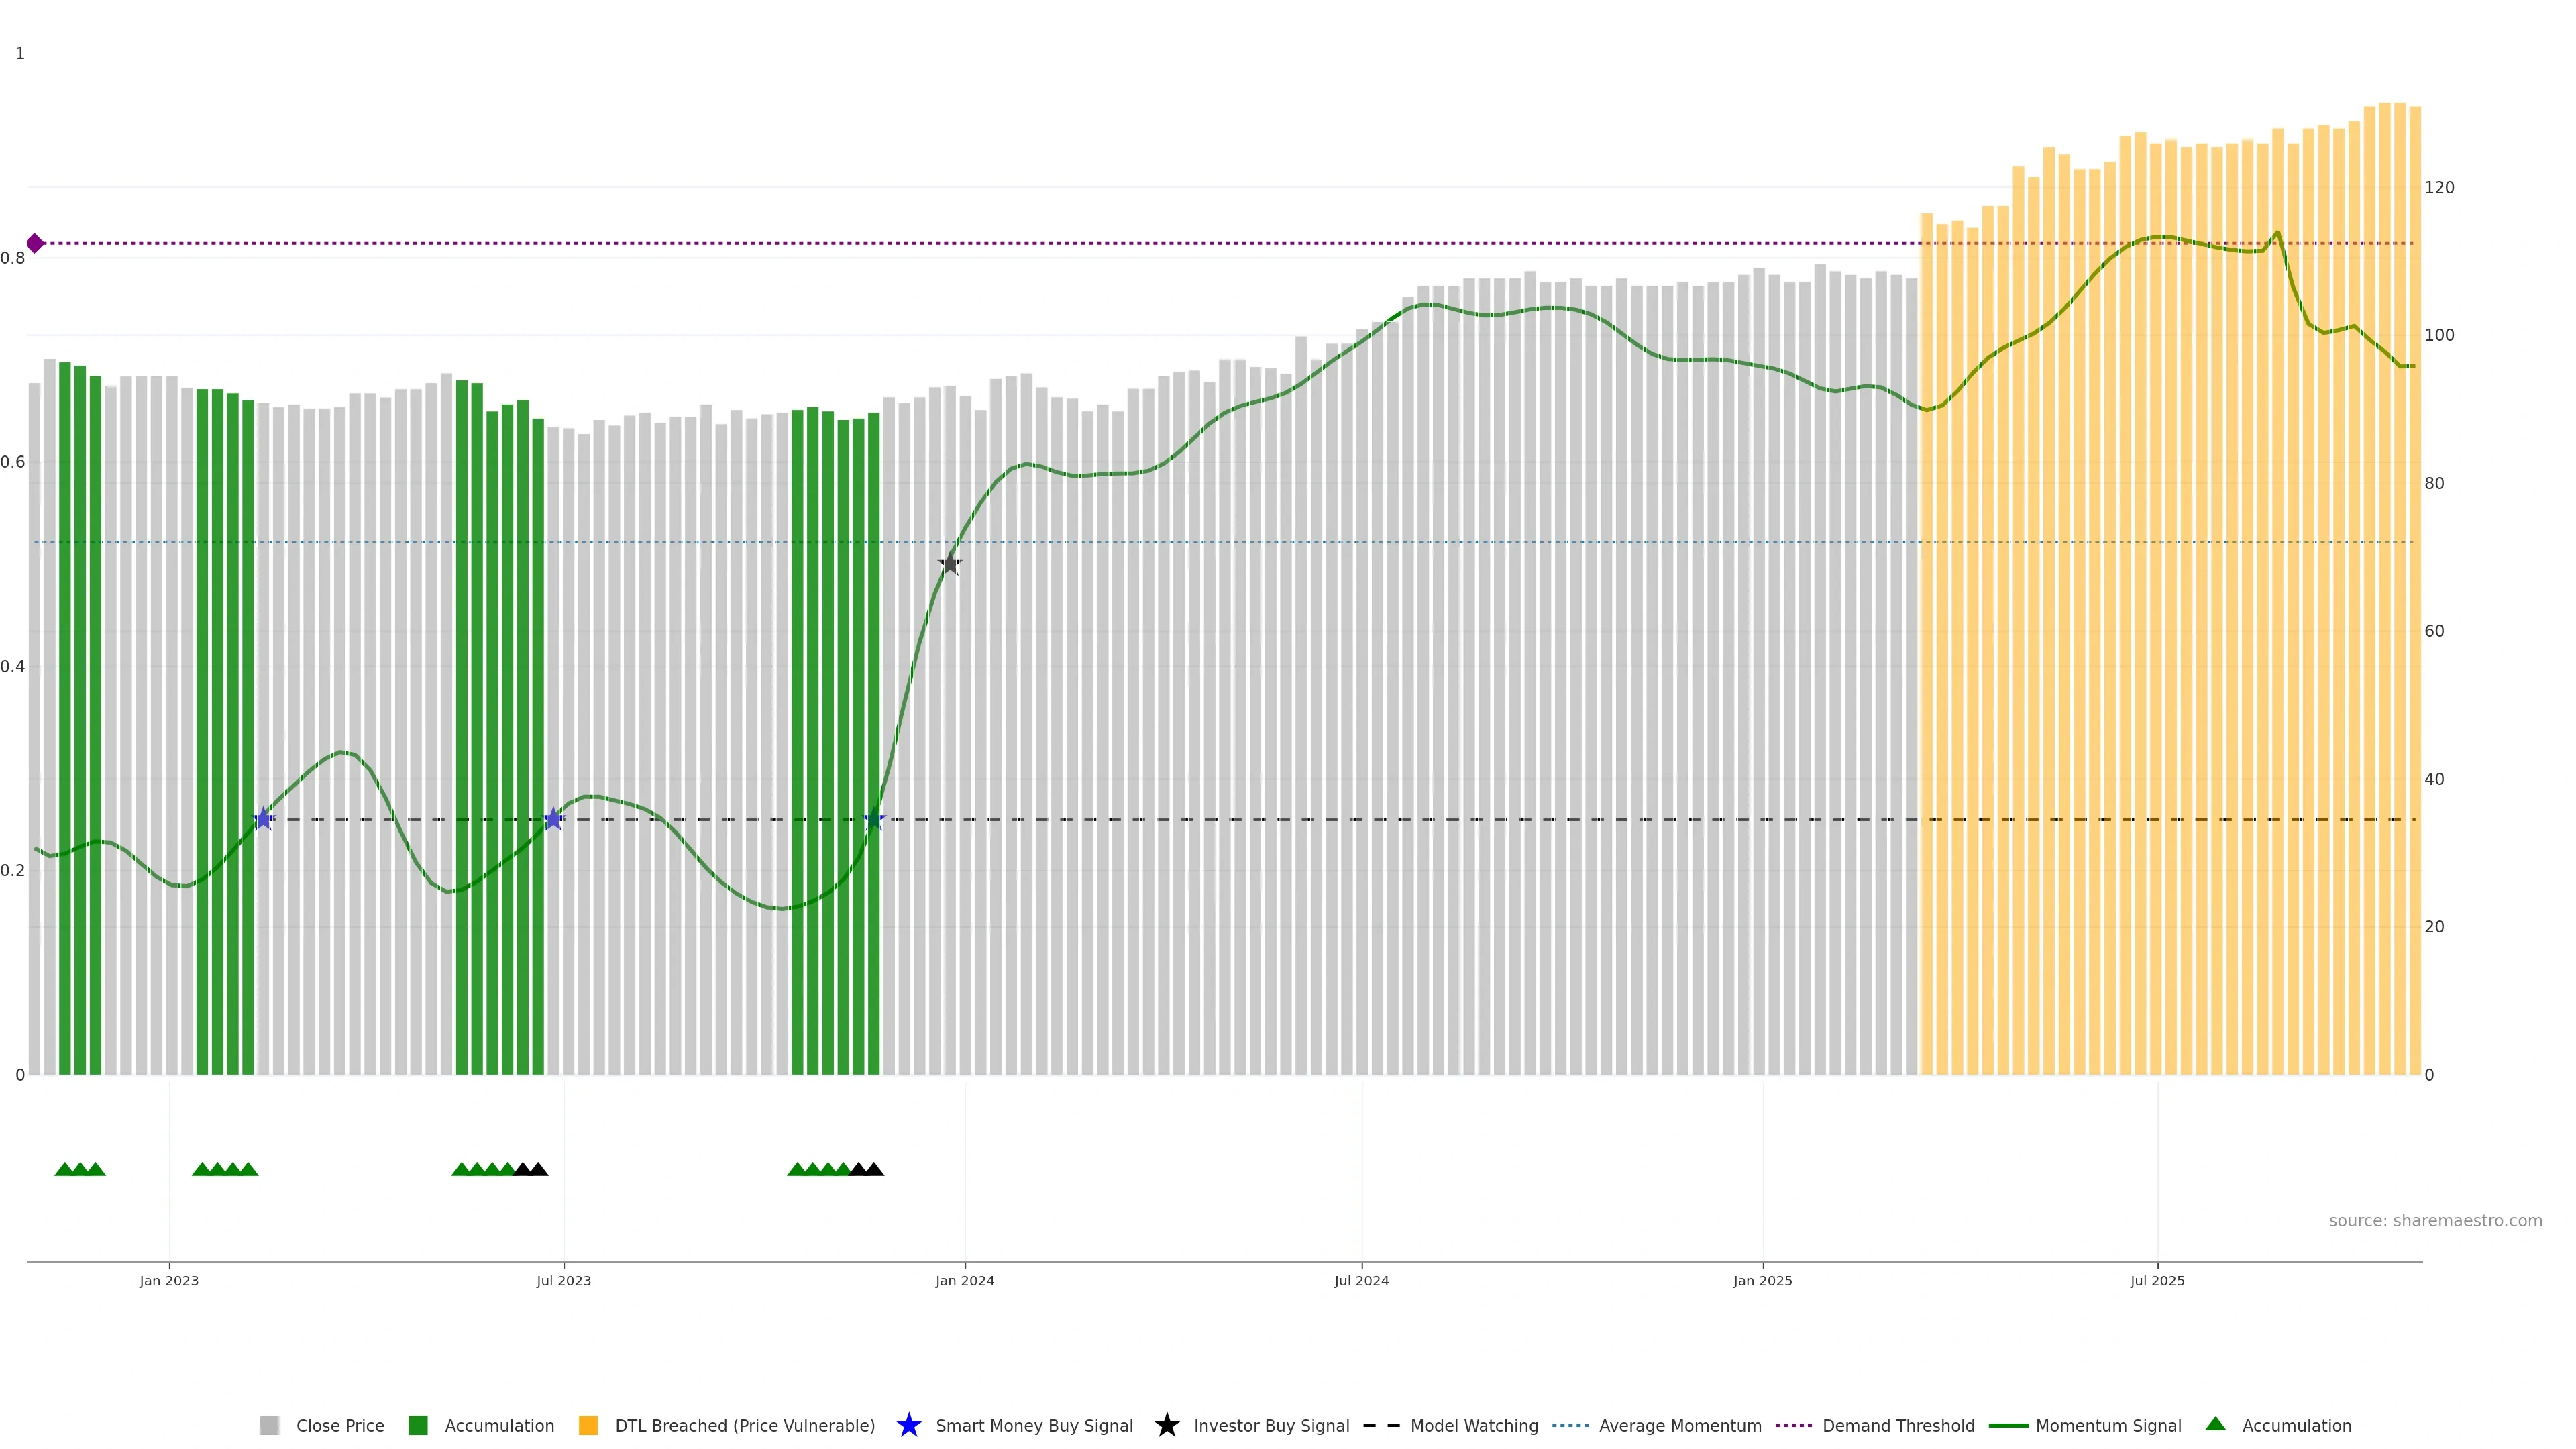Click the blue star before Jan 2024
Screen dimensions: 2576x1449
[x=874, y=819]
